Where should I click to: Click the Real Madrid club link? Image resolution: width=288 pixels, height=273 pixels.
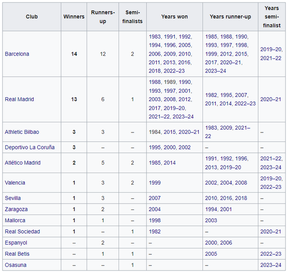coord(19,99)
